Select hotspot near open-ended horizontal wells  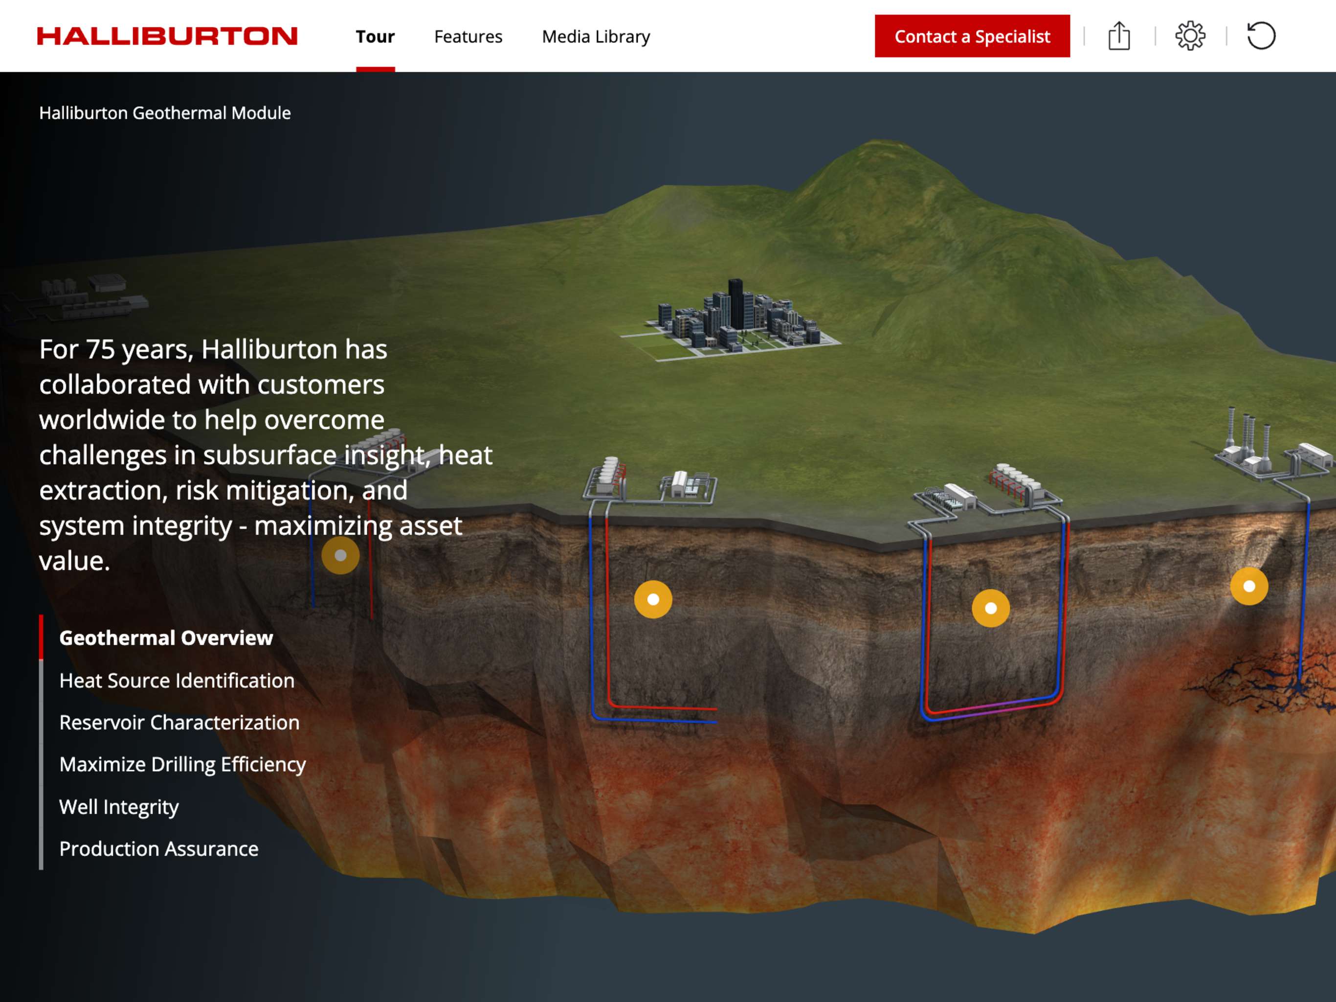[x=653, y=599]
